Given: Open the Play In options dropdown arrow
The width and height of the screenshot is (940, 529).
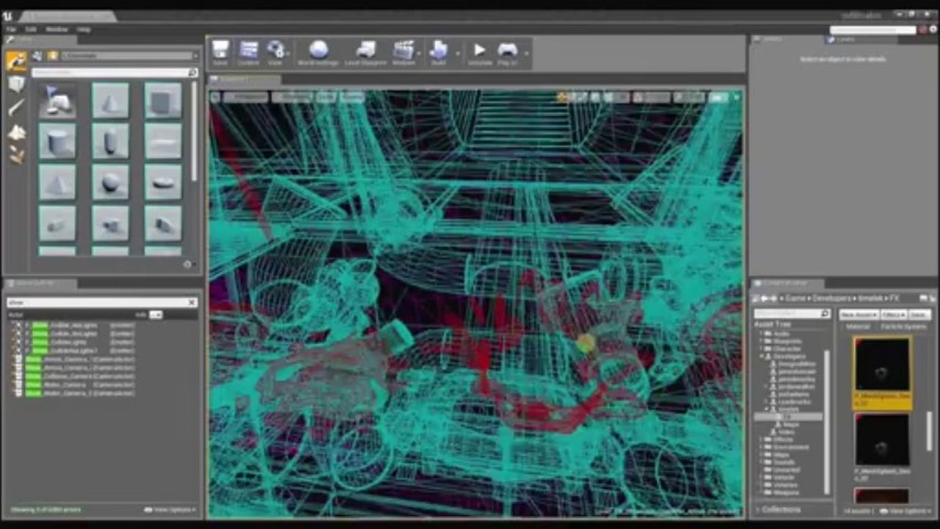Looking at the screenshot, I should click(x=526, y=53).
